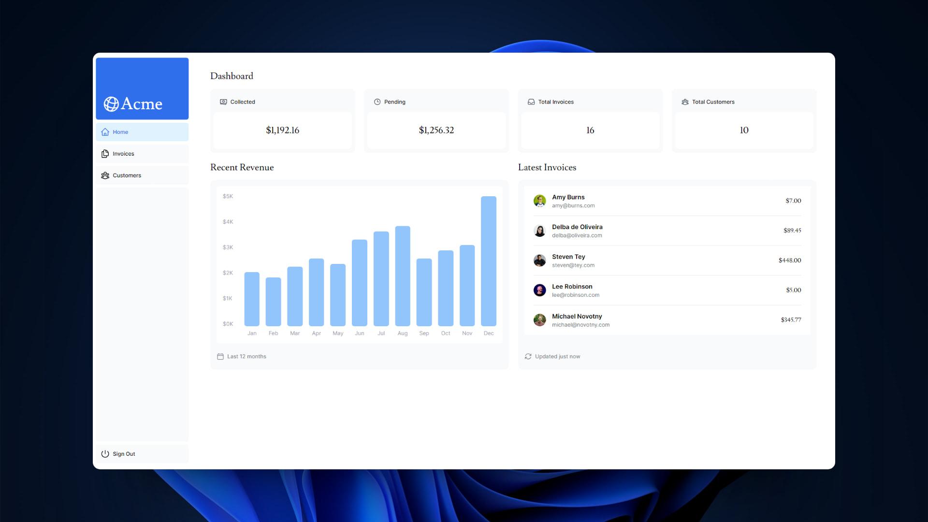This screenshot has height=522, width=928.
Task: Select the December revenue bar
Action: [x=489, y=261]
